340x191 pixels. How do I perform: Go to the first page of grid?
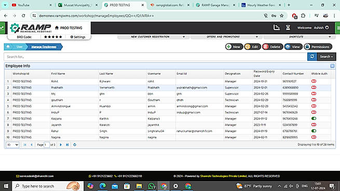pyautogui.click(x=25, y=145)
